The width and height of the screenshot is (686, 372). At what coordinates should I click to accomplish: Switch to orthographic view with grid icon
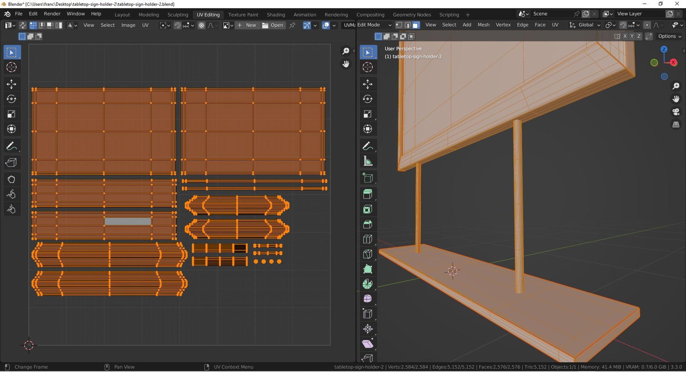point(676,125)
